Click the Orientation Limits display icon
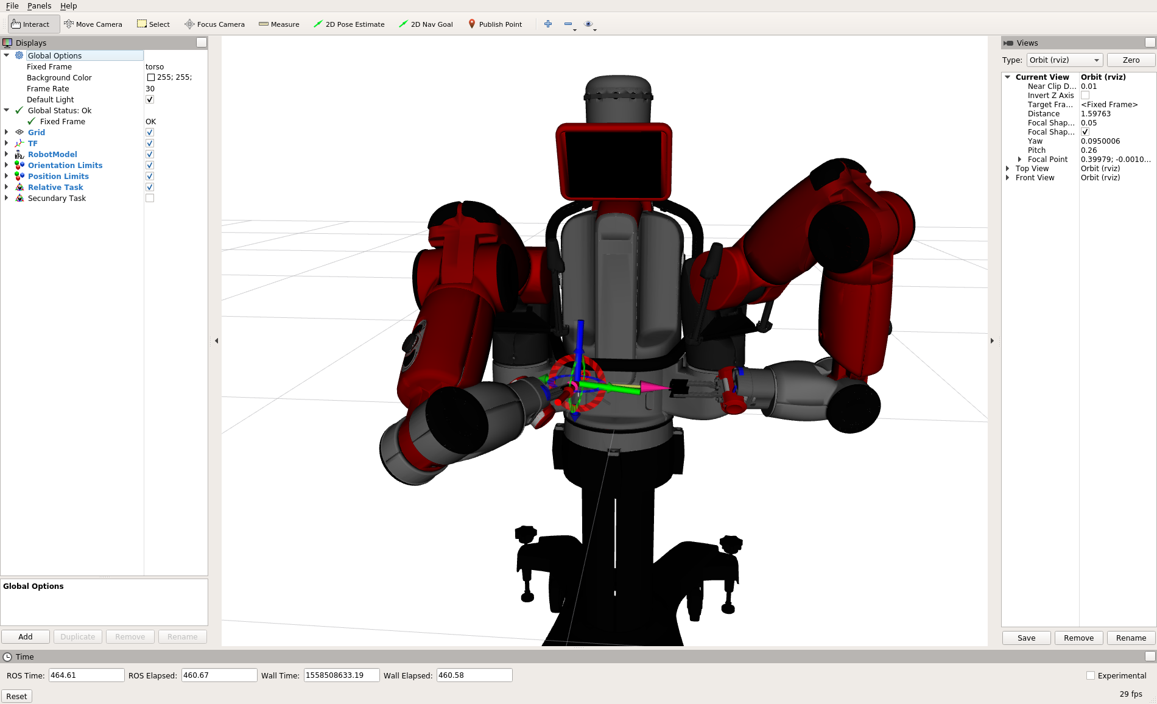1157x704 pixels. coord(19,165)
